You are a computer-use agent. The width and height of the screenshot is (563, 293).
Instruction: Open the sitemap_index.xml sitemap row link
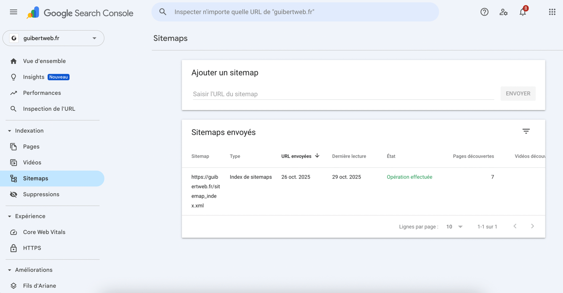pyautogui.click(x=205, y=191)
